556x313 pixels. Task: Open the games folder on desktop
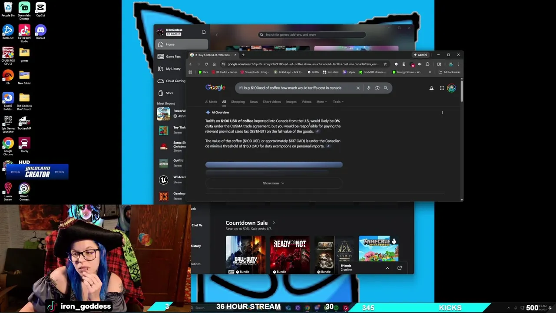pos(24,55)
